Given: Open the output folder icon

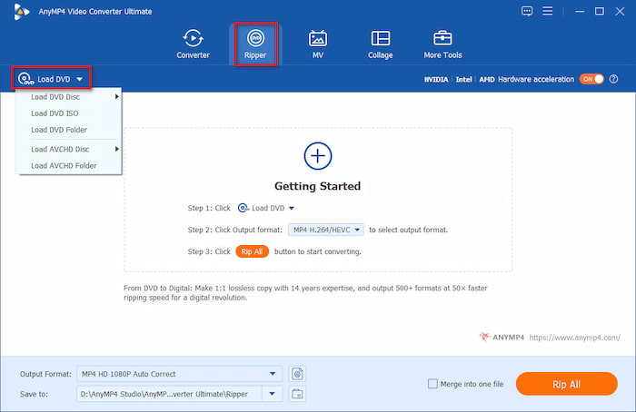Looking at the screenshot, I should (297, 394).
